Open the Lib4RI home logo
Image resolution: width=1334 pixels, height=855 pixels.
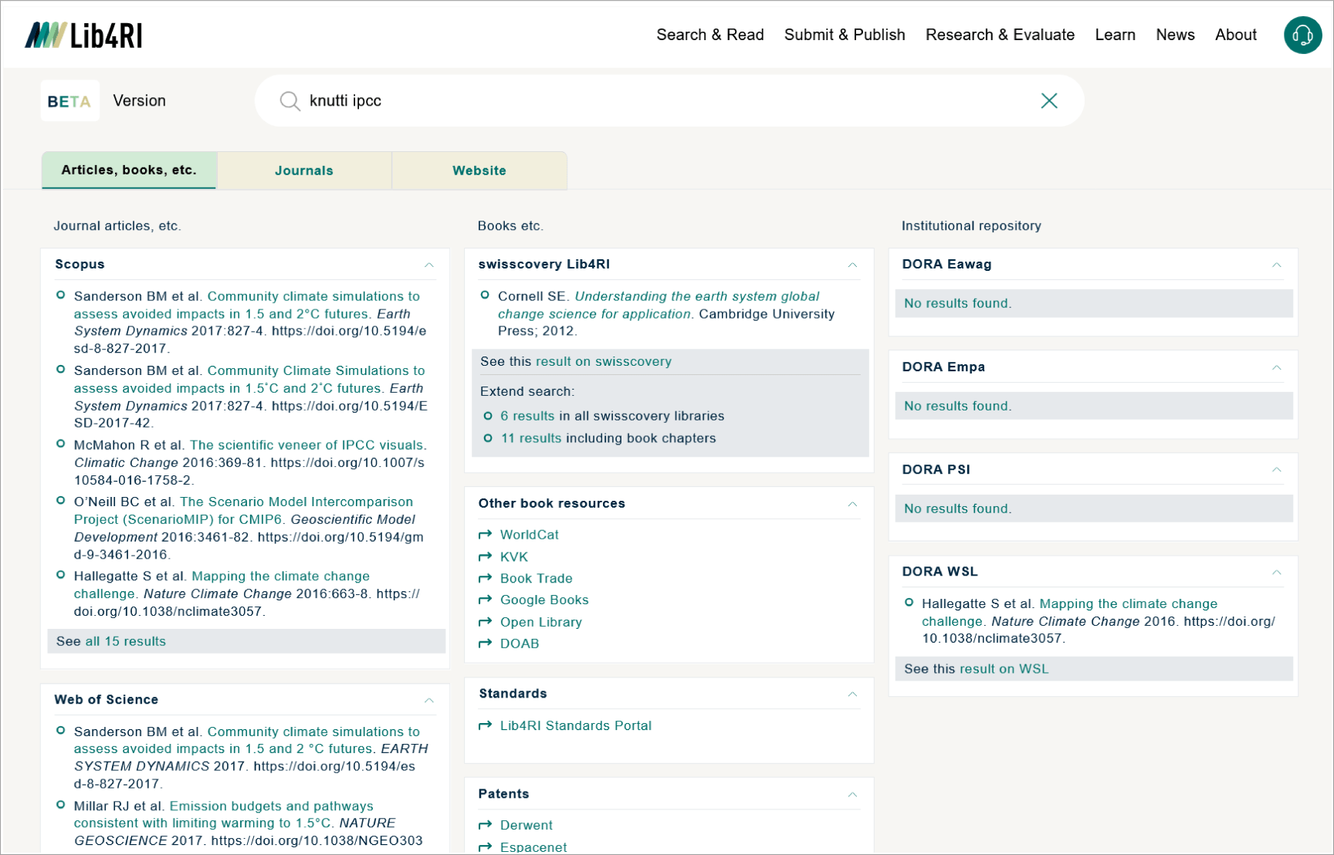83,35
